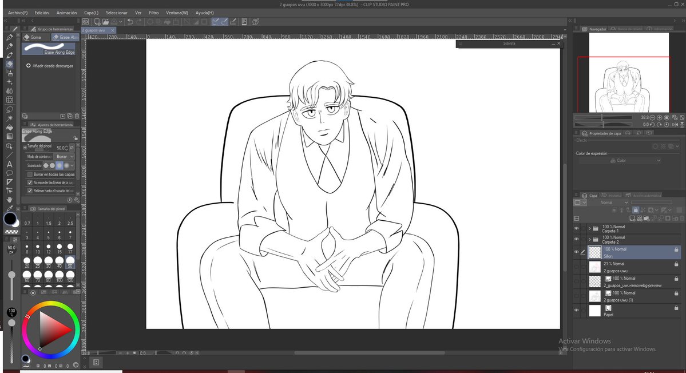
Task: Select the Eraser tool in the toolbar
Action: (x=9, y=64)
